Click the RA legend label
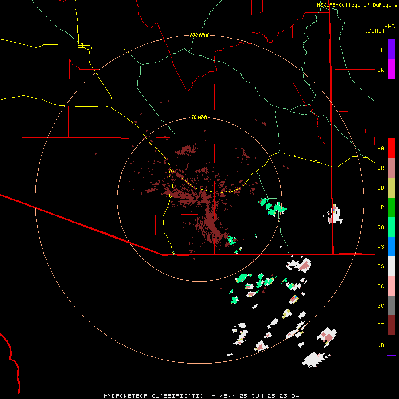Image resolution: width=399 pixels, height=399 pixels. (x=380, y=227)
